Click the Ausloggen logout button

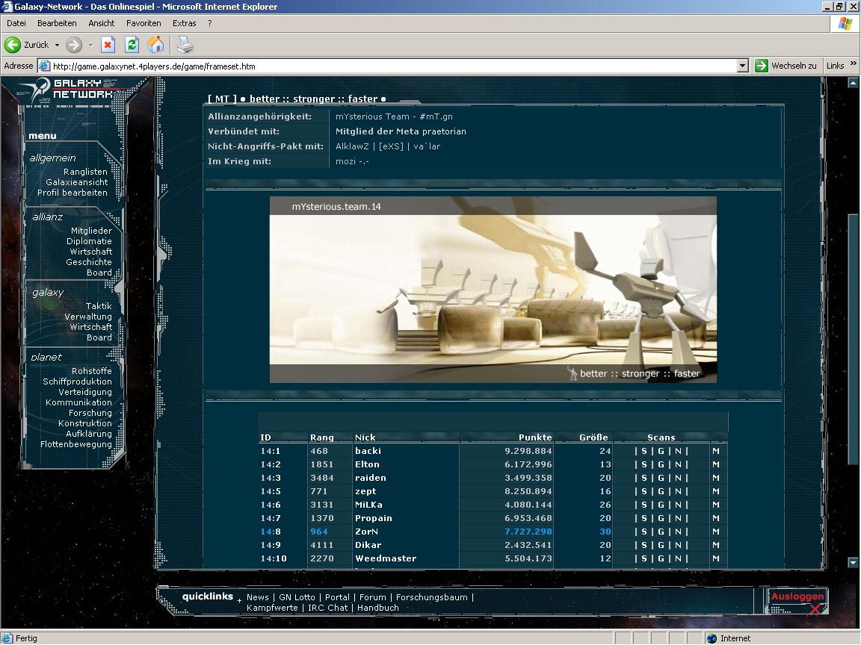tap(797, 597)
